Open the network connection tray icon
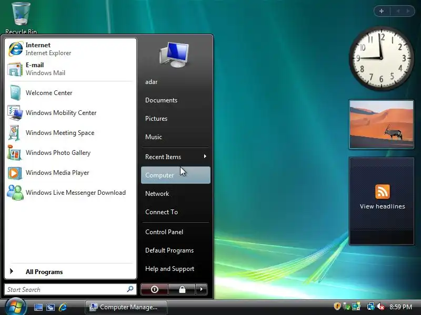This screenshot has width=421, height=315. tap(371, 307)
